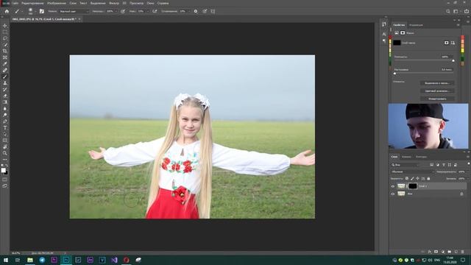The image size is (471, 265).
Task: Create a new layer icon
Action: tap(456, 252)
